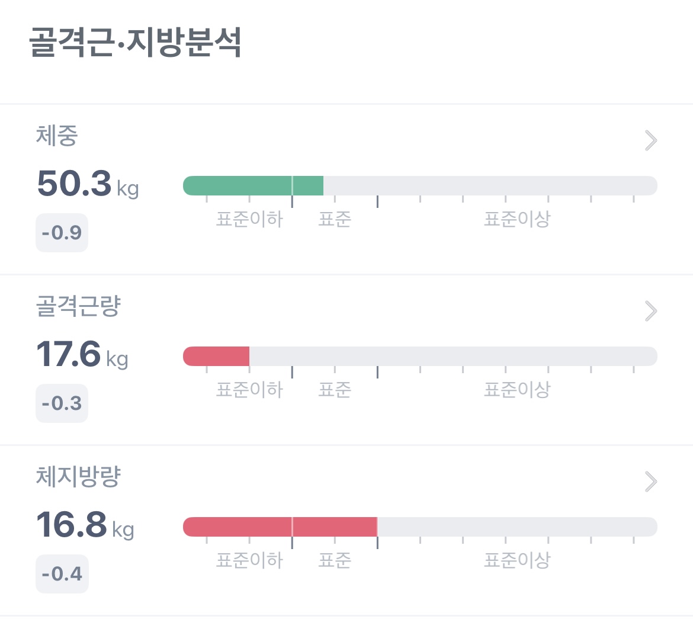
Task: Click the red 체지방량 progress bar
Action: [280, 527]
